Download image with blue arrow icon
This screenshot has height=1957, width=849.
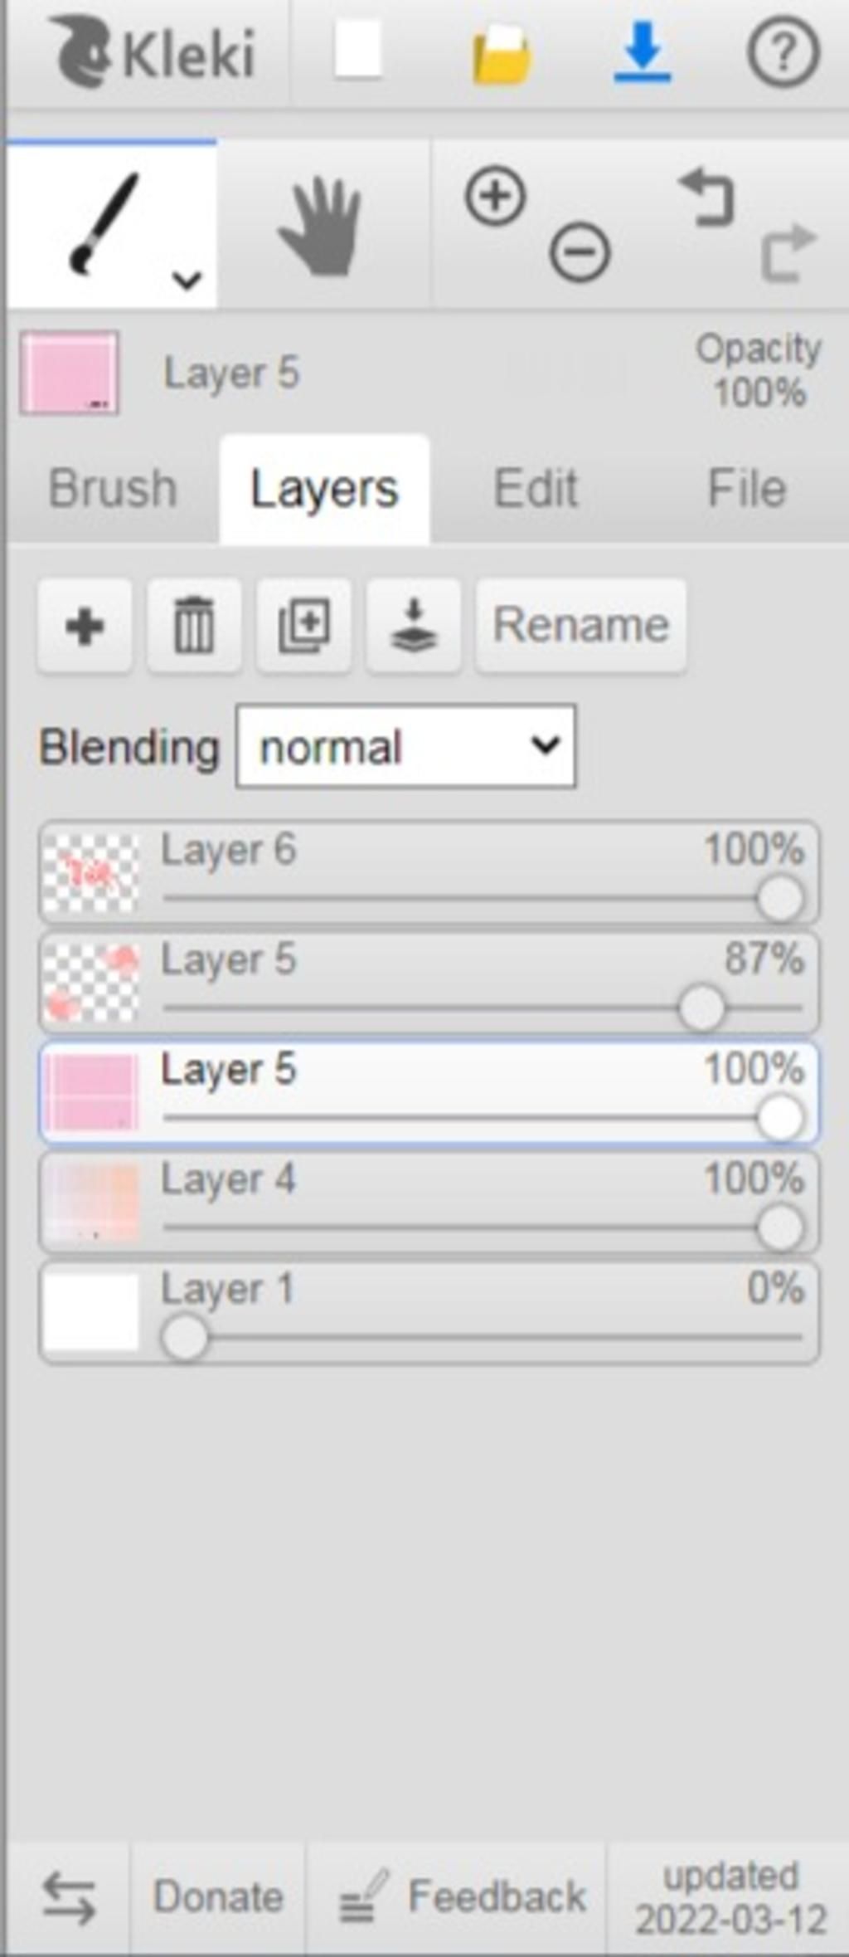point(642,52)
